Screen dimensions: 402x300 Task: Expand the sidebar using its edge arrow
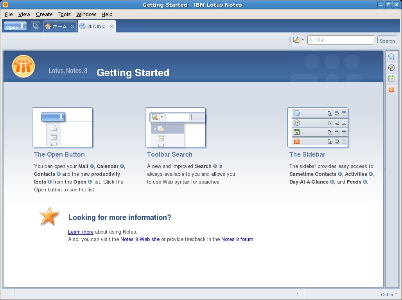[x=384, y=169]
